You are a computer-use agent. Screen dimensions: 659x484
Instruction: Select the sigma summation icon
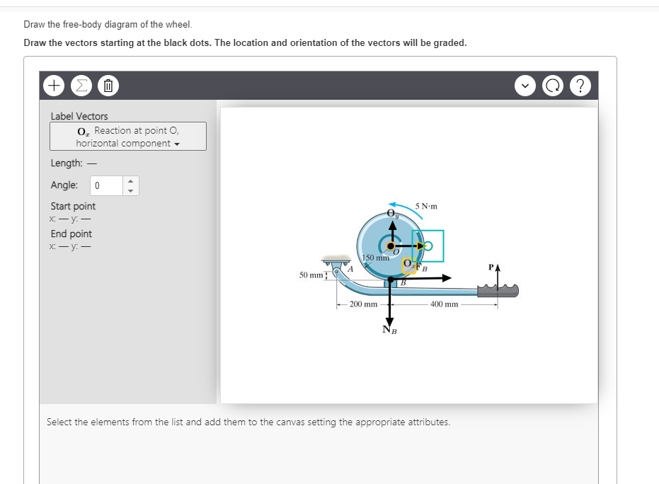(x=81, y=85)
